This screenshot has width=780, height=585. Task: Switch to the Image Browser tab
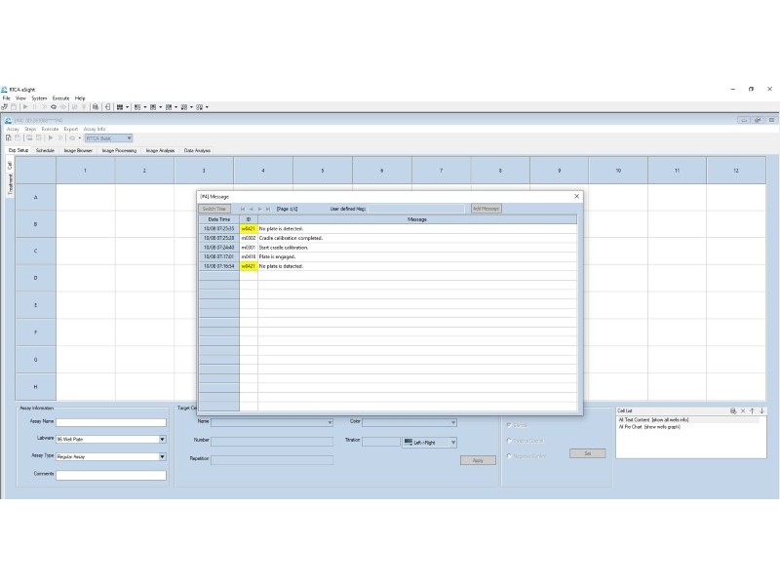(78, 150)
